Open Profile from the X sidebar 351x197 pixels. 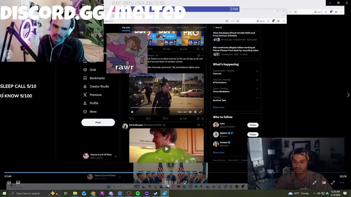(91, 103)
